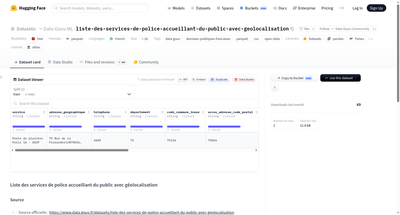Click the cell with value 75116
Image resolution: width=400 pixels, height=215 pixels.
(x=185, y=140)
